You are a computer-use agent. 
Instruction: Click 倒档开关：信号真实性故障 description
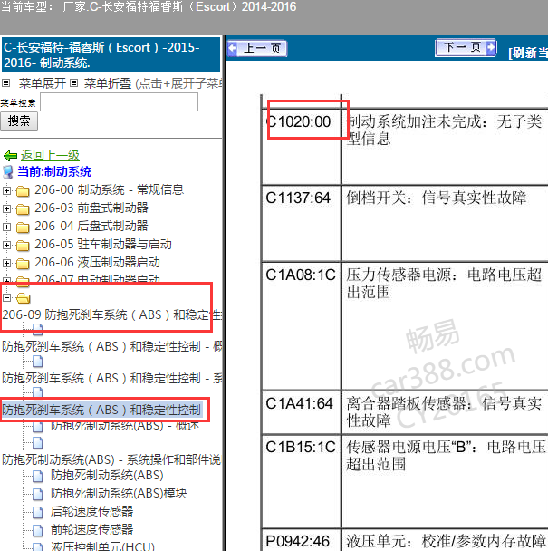tap(437, 198)
